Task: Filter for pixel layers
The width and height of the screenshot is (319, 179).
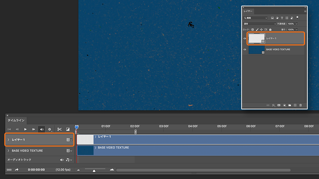Action: 272,18
